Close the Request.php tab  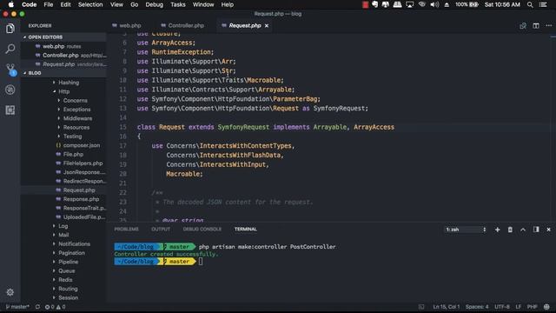(x=267, y=25)
